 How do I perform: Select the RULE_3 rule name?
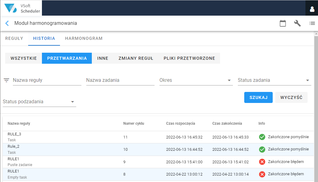click(14, 134)
